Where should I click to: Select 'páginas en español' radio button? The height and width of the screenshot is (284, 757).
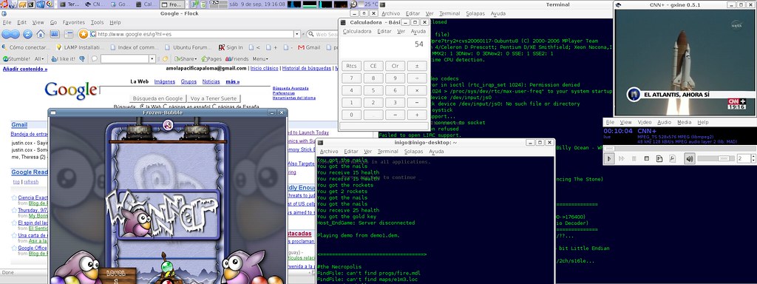(166, 106)
